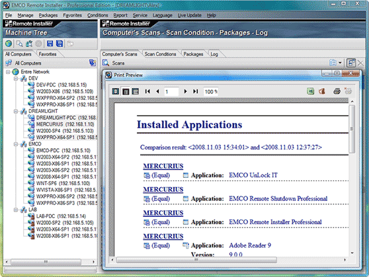Select MERCURIUS (192.168.1.10) computer
Image resolution: width=369 pixels, height=277 pixels.
[x=65, y=124]
